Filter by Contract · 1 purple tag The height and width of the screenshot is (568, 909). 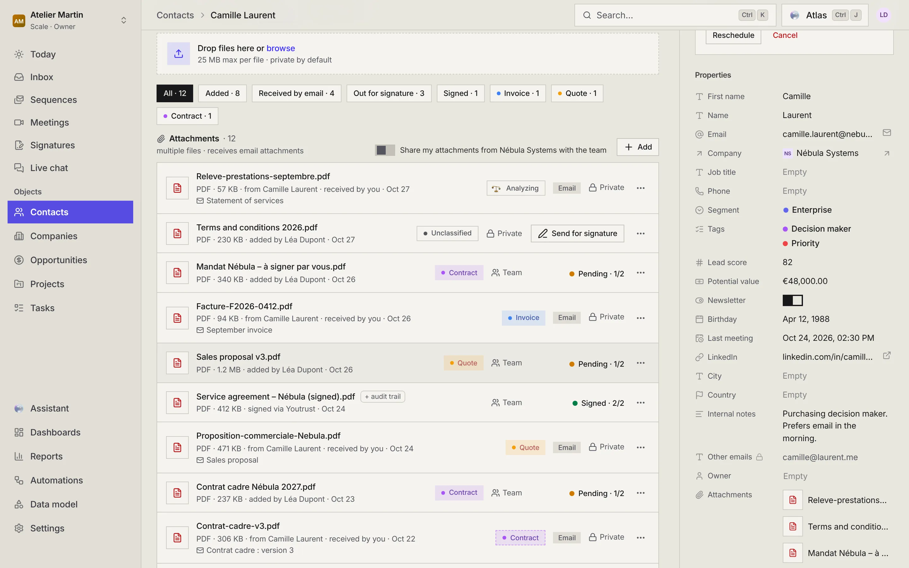[187, 116]
